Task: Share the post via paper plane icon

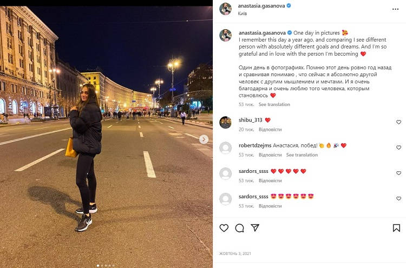Action: coord(255,227)
